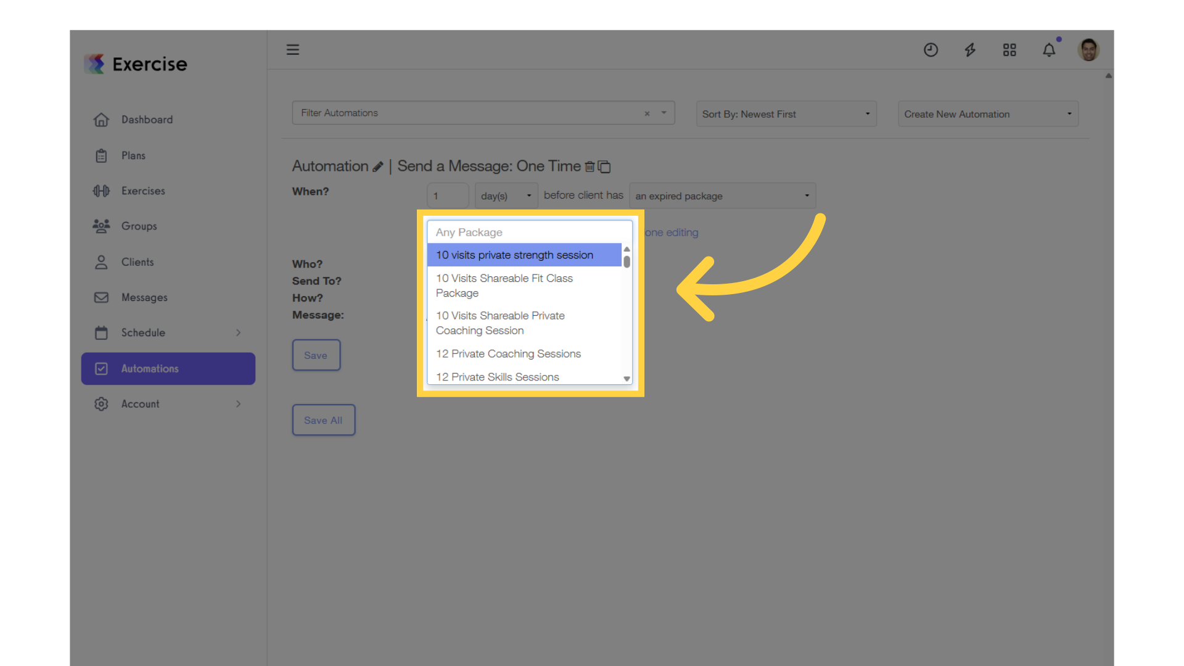1184x666 pixels.
Task: Click the package list scrollbar down arrow
Action: [x=627, y=379]
